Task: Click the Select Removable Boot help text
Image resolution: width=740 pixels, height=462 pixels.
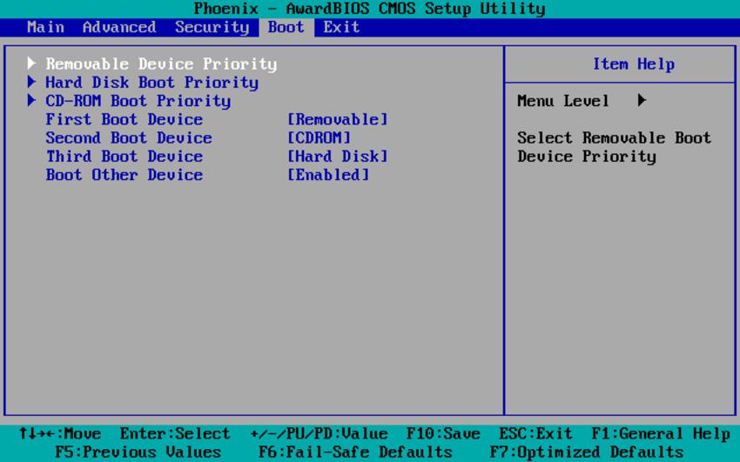Action: [614, 147]
